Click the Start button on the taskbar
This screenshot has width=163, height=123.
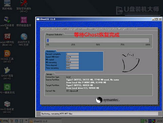click(x=4, y=121)
